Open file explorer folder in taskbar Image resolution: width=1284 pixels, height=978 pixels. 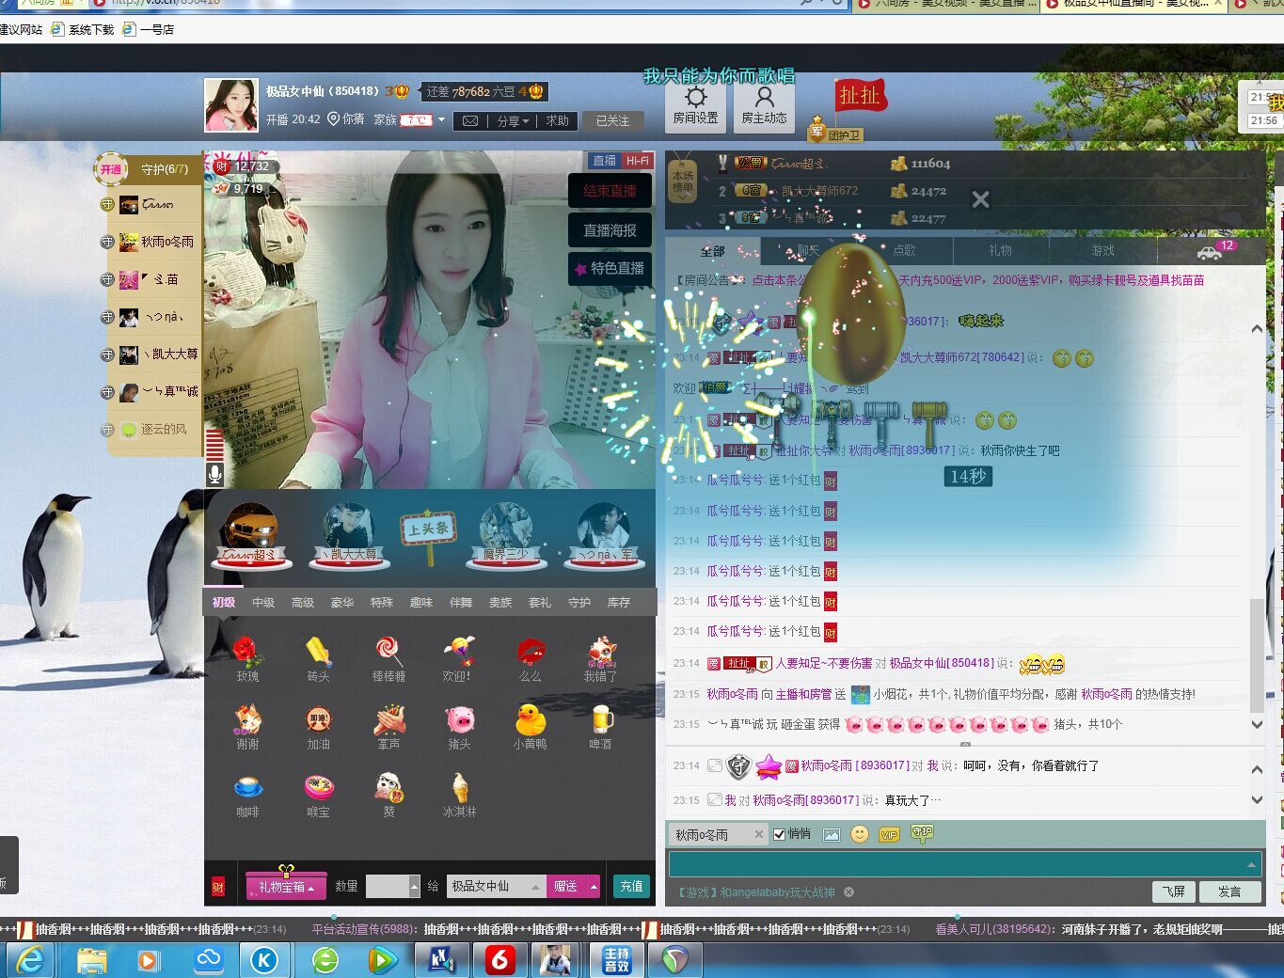(x=91, y=960)
